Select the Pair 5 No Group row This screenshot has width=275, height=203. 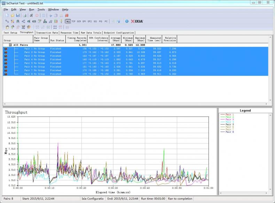(135, 63)
